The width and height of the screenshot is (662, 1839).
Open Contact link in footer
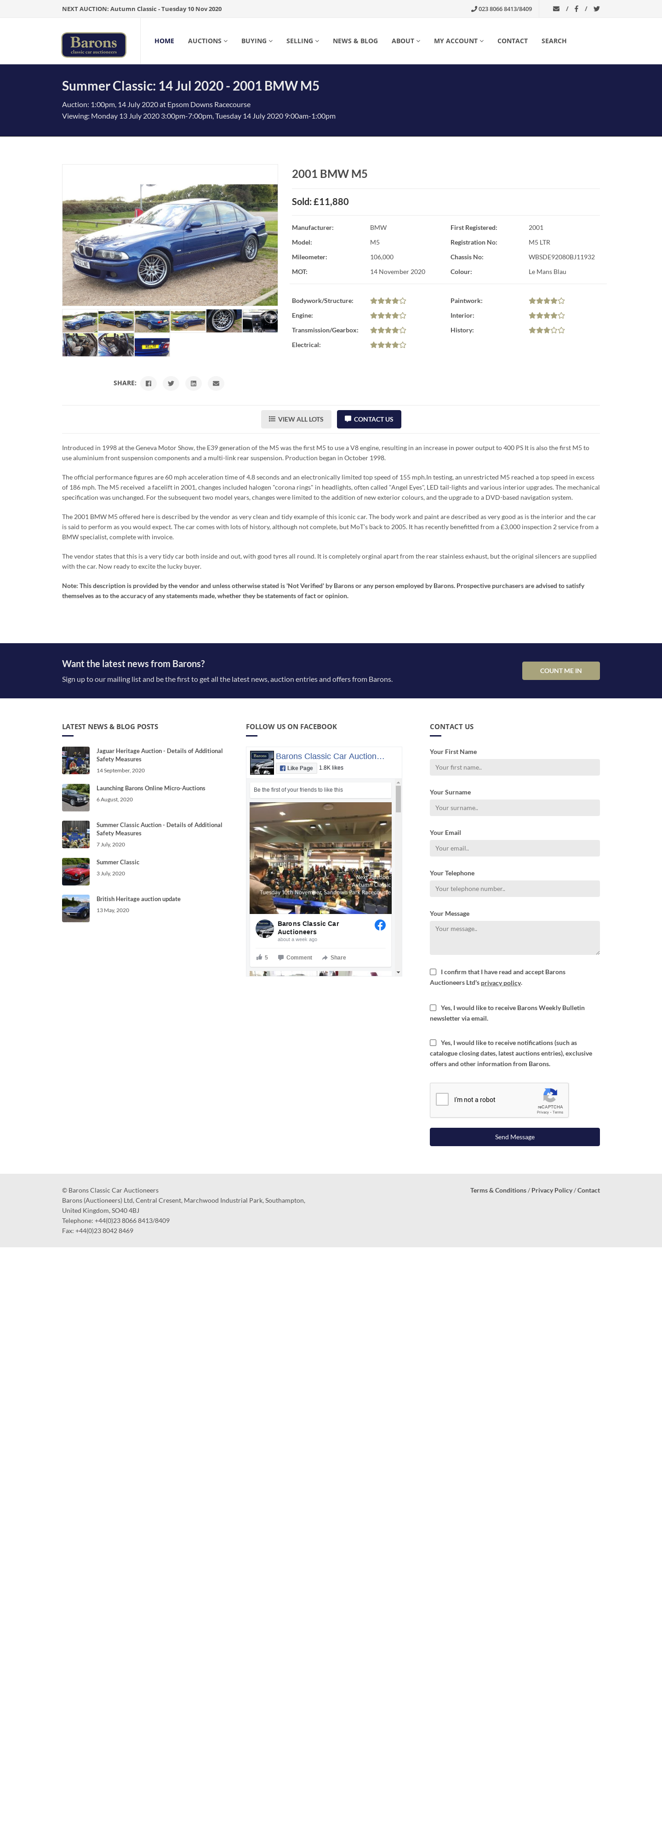[x=588, y=1190]
